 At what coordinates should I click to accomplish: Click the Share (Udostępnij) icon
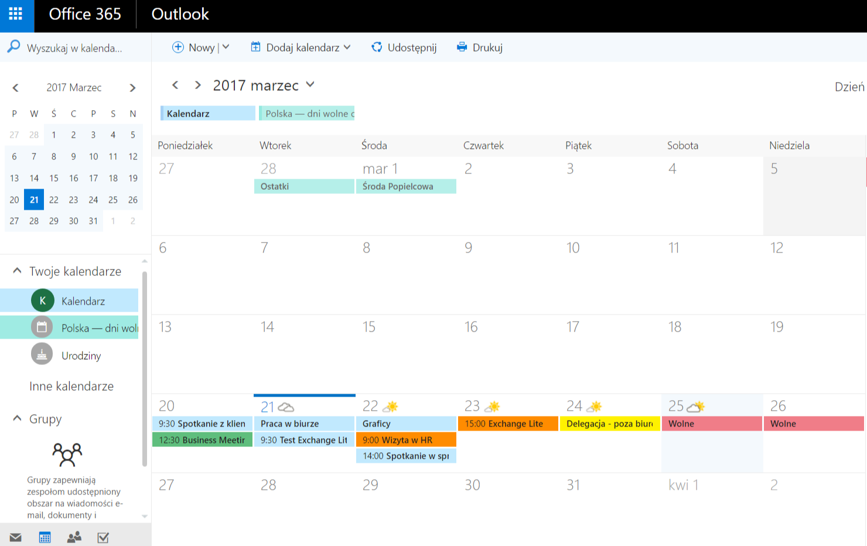(377, 47)
